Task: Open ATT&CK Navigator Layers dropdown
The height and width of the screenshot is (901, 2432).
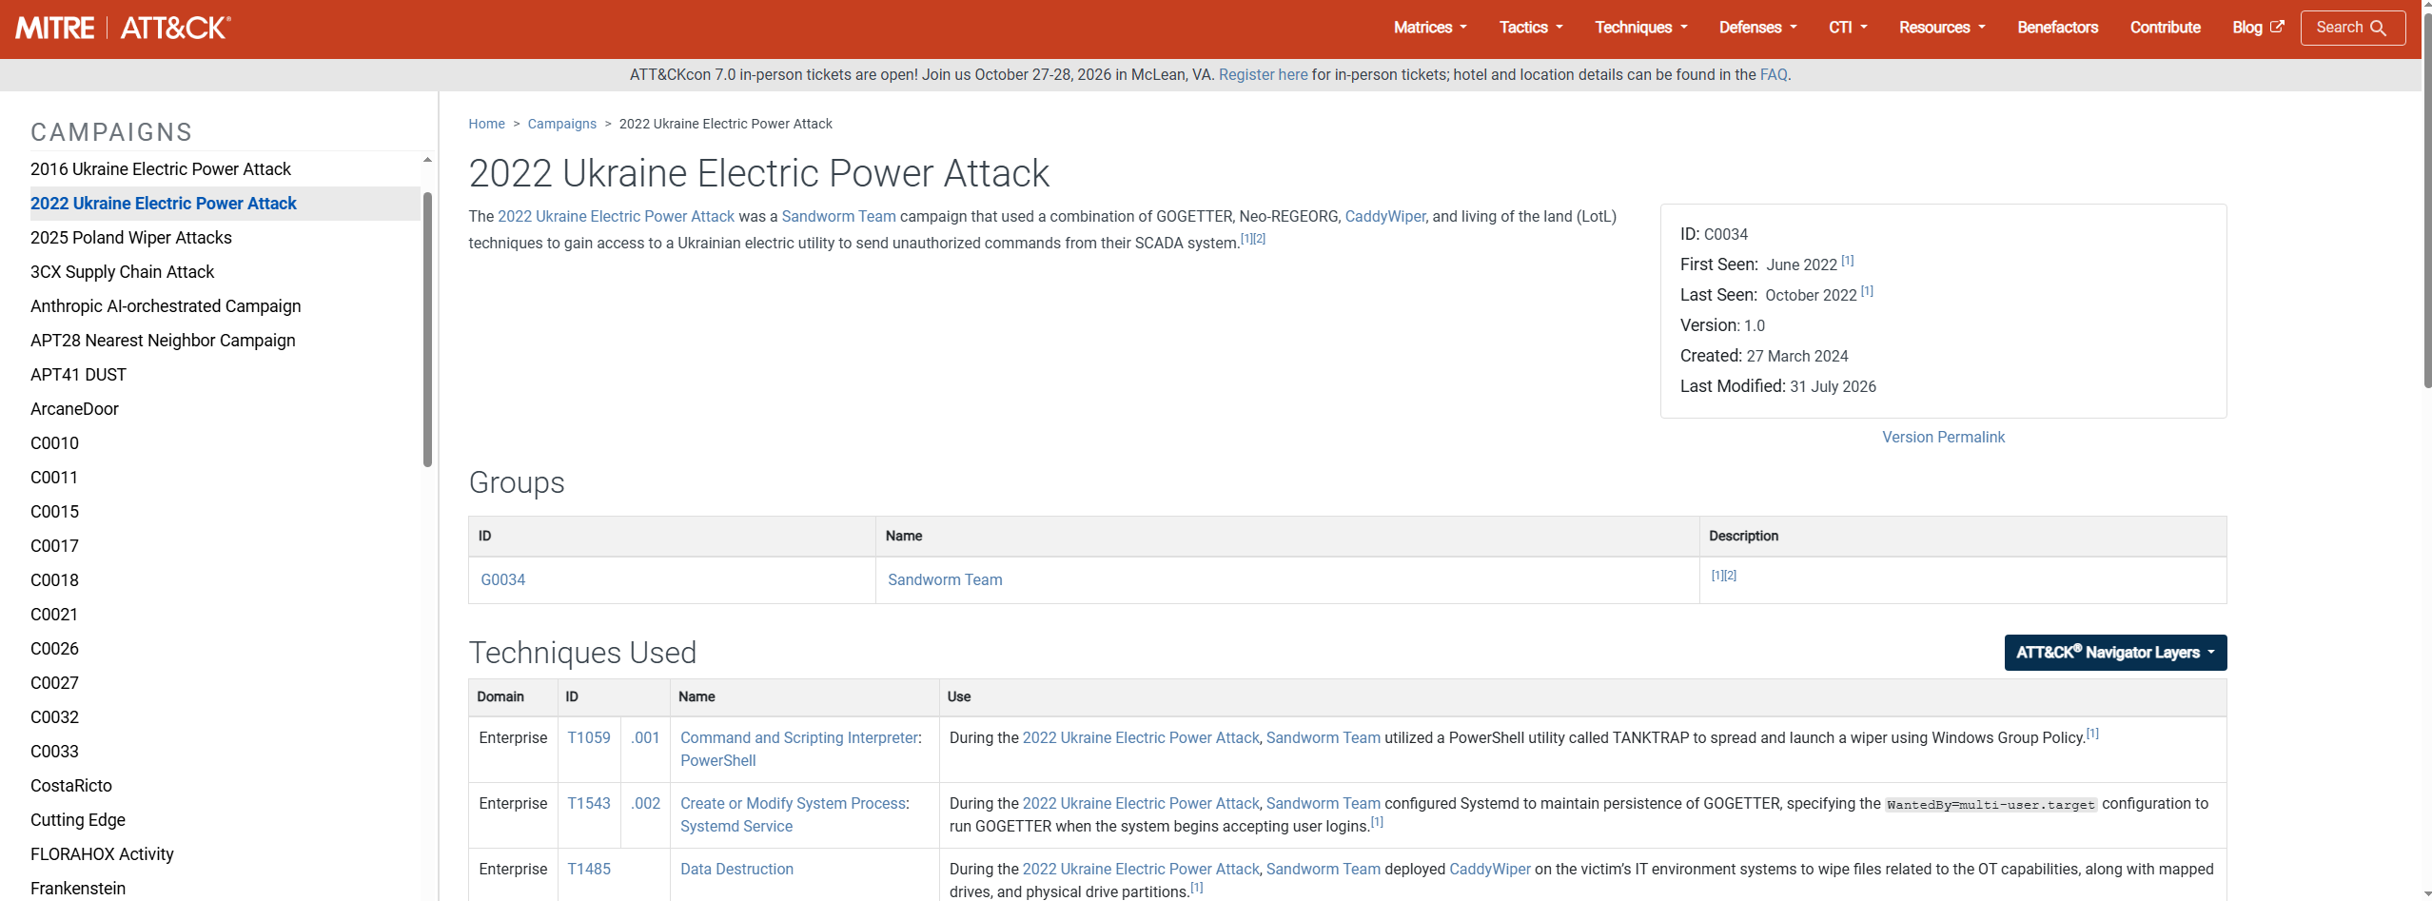Action: 2115,653
